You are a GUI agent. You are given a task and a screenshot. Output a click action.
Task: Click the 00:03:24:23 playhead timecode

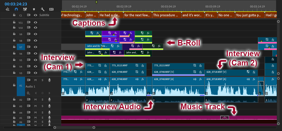coord(16,4)
